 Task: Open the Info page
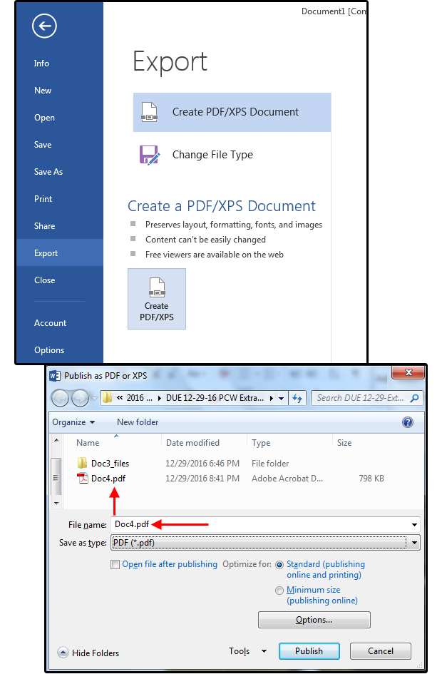(41, 63)
